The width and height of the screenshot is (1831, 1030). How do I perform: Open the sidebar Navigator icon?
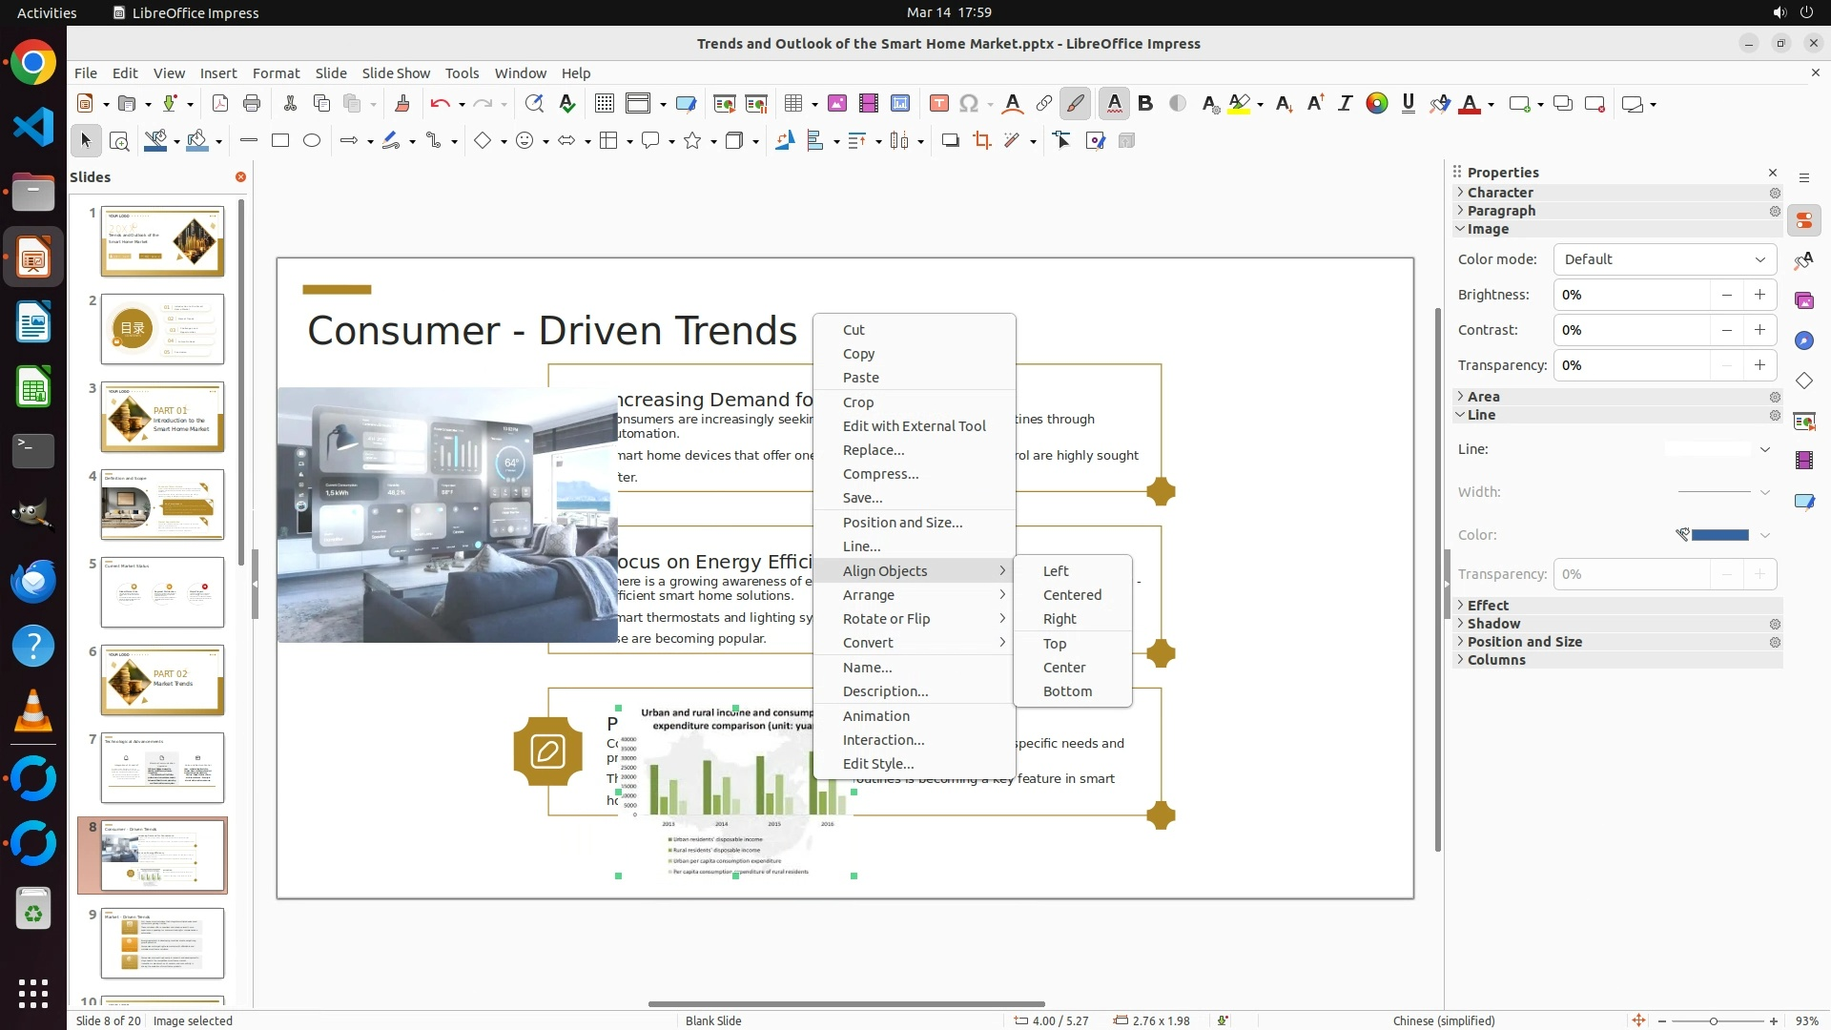(1803, 341)
